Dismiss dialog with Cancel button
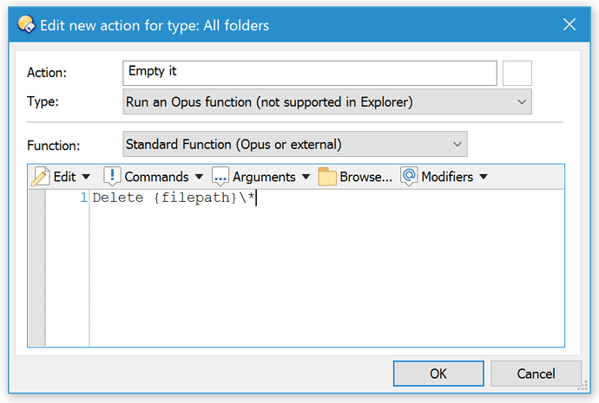599x403 pixels. 536,374
